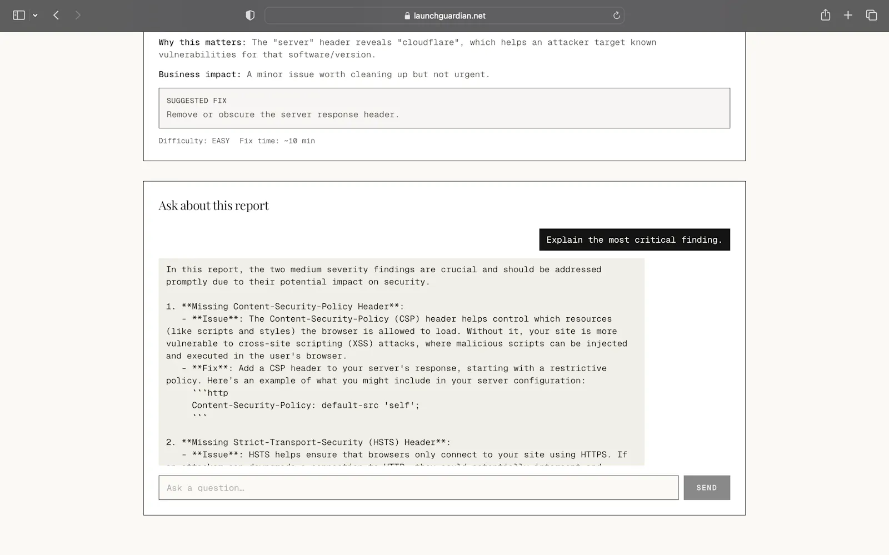Click the 'Why this matters:' label
The image size is (889, 555).
tap(202, 42)
